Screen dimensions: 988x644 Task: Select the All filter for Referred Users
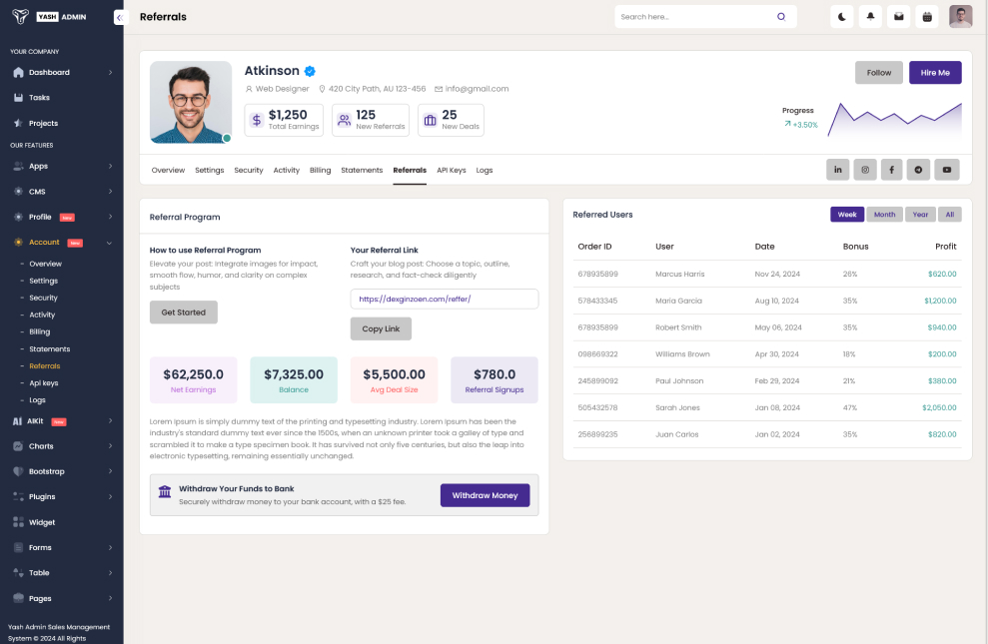point(950,215)
